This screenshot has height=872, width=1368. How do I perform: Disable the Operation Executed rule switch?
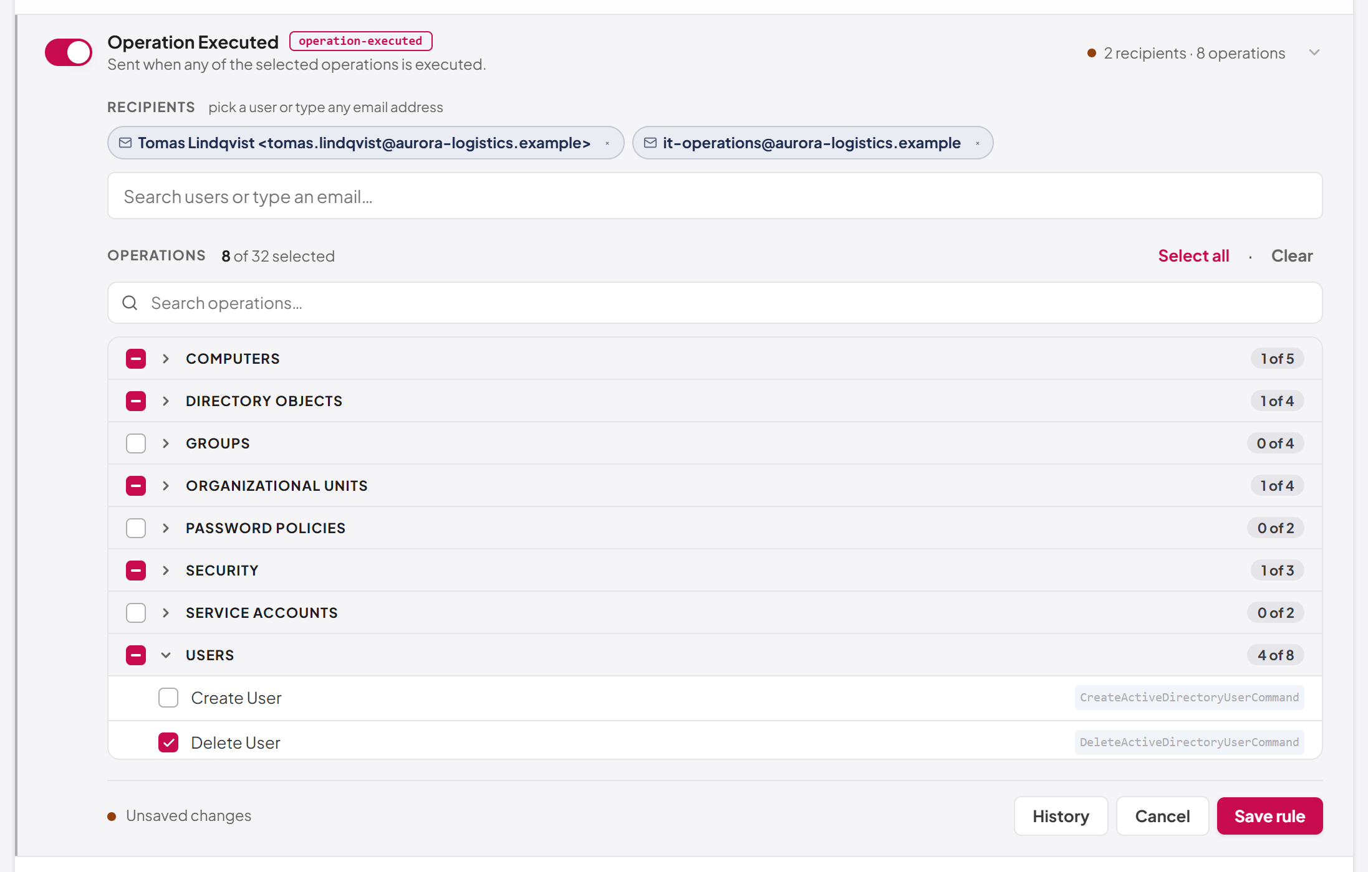[69, 52]
